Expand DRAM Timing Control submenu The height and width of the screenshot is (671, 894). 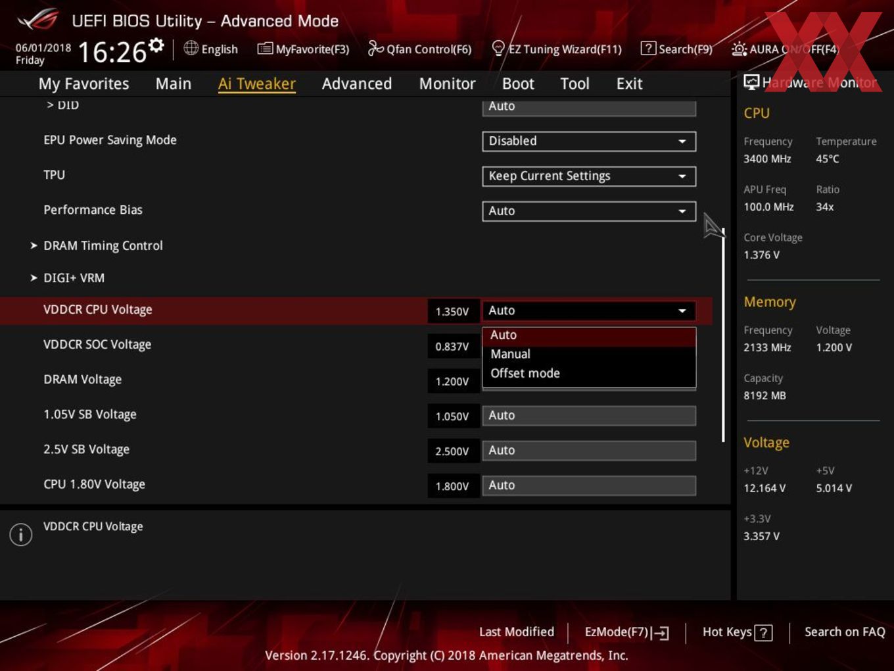103,245
